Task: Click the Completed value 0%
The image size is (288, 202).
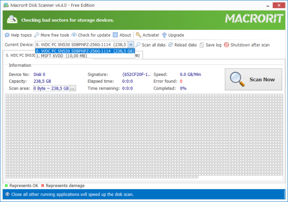Action: (x=183, y=88)
